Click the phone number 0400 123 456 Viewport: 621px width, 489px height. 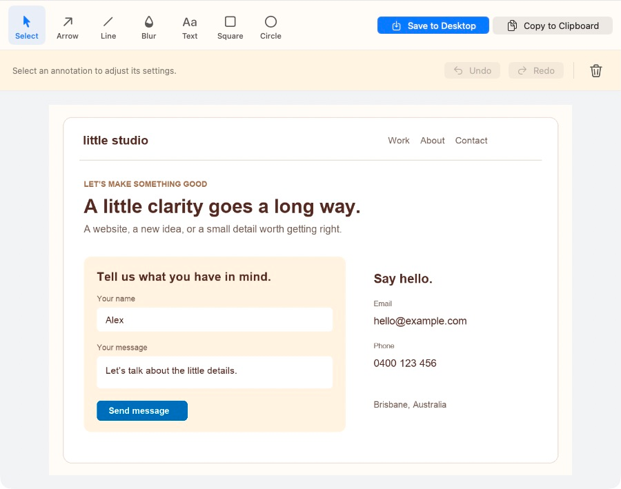pyautogui.click(x=405, y=363)
